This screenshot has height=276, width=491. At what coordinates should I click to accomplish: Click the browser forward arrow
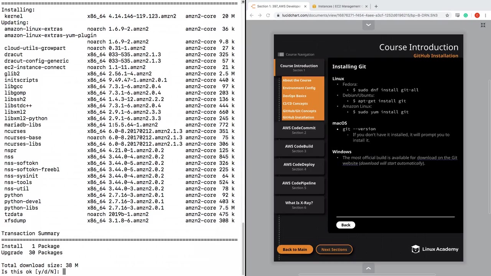click(x=260, y=15)
